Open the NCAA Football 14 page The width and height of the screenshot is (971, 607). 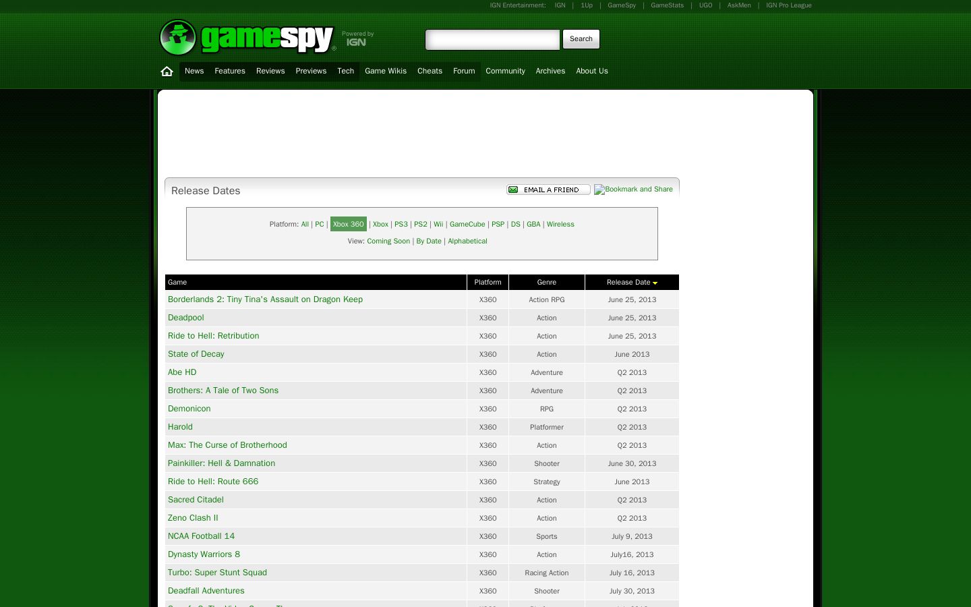point(202,536)
